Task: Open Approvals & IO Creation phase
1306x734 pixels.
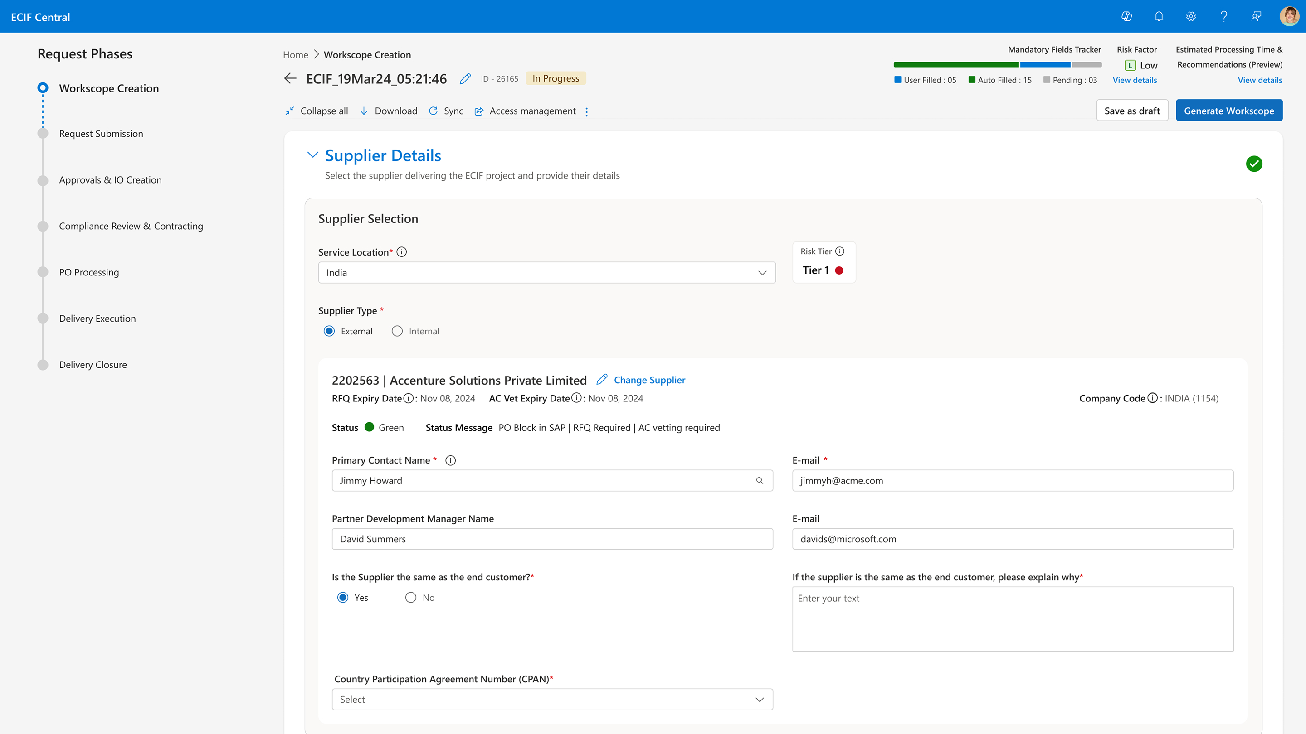Action: coord(110,180)
